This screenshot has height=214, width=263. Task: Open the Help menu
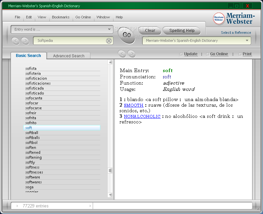click(x=119, y=17)
